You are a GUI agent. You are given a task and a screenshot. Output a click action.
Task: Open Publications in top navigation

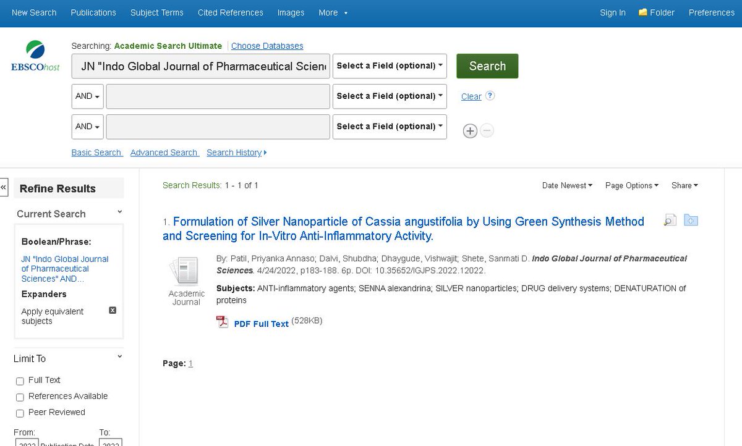pos(93,12)
